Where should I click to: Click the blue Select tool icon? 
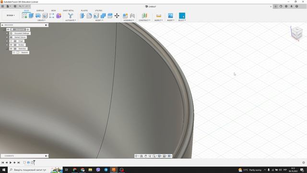[182, 16]
